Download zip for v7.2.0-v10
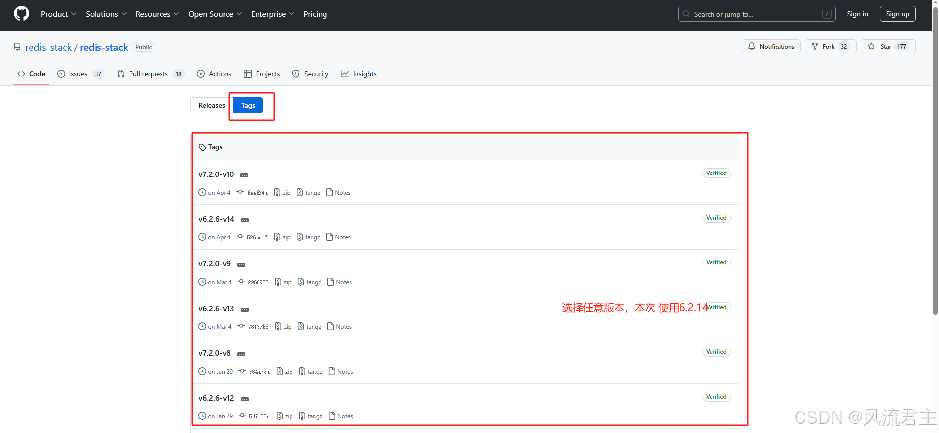The image size is (939, 433). tap(282, 193)
